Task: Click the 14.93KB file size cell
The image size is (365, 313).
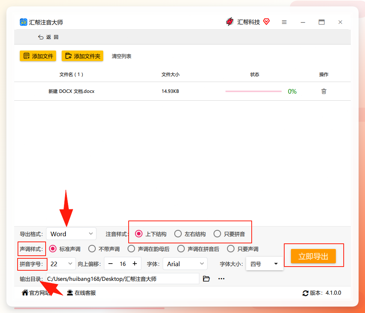Action: pos(170,91)
